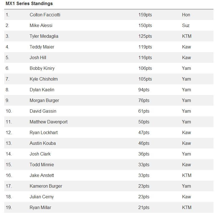Viewport: 216px width, 213px height.
Task: Select rider name Colton Facciotti
Action: pos(45,15)
